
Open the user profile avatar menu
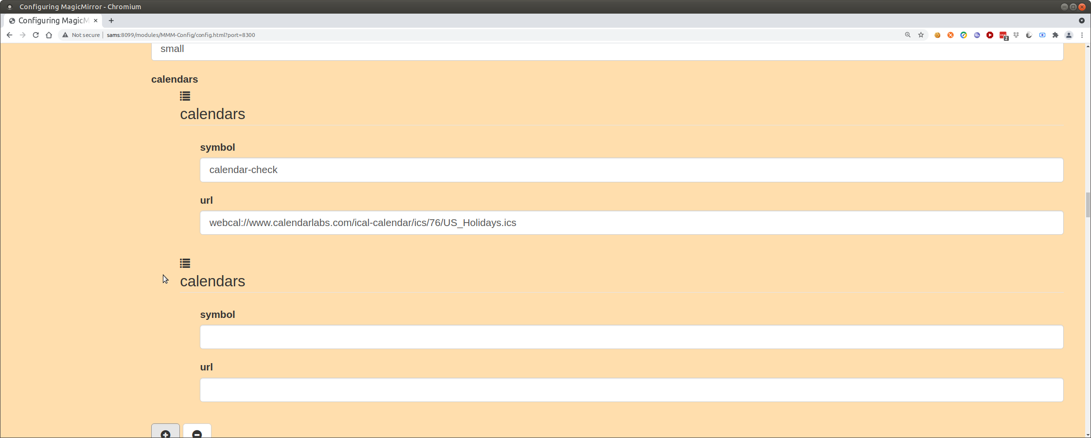[x=1069, y=35]
